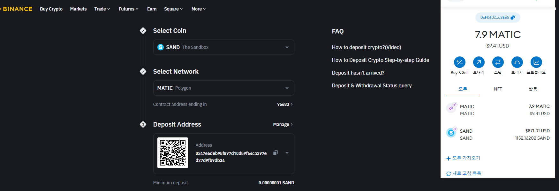Click Manage deposit addresses
This screenshot has height=191, width=559.
click(x=283, y=124)
